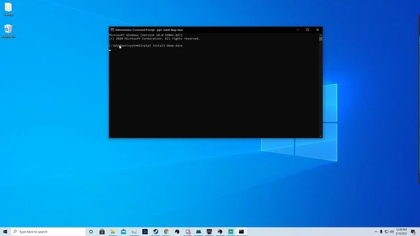Close the Command Prompt window
This screenshot has height=236, width=420.
pyautogui.click(x=318, y=30)
